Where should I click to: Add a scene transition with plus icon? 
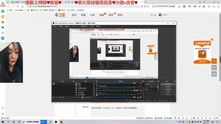(152, 87)
